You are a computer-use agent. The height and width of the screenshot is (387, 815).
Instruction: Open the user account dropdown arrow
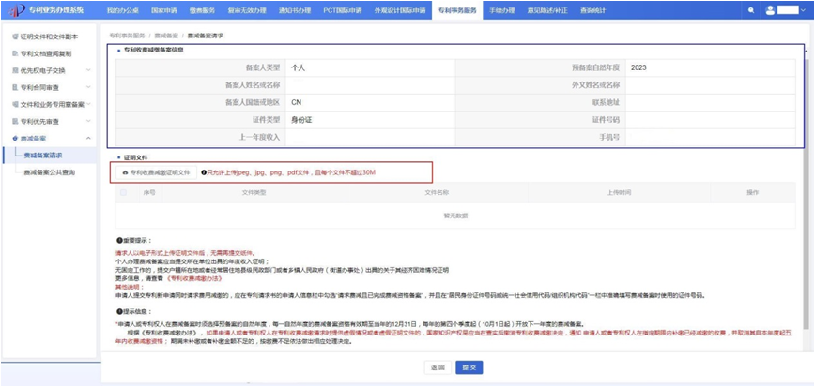pos(803,10)
